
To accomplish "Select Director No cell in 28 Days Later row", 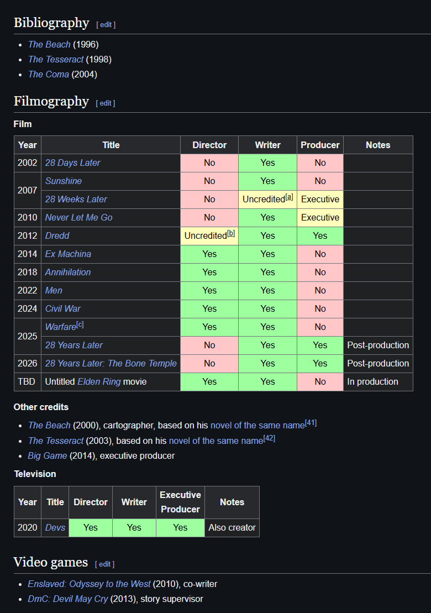I will coord(209,163).
